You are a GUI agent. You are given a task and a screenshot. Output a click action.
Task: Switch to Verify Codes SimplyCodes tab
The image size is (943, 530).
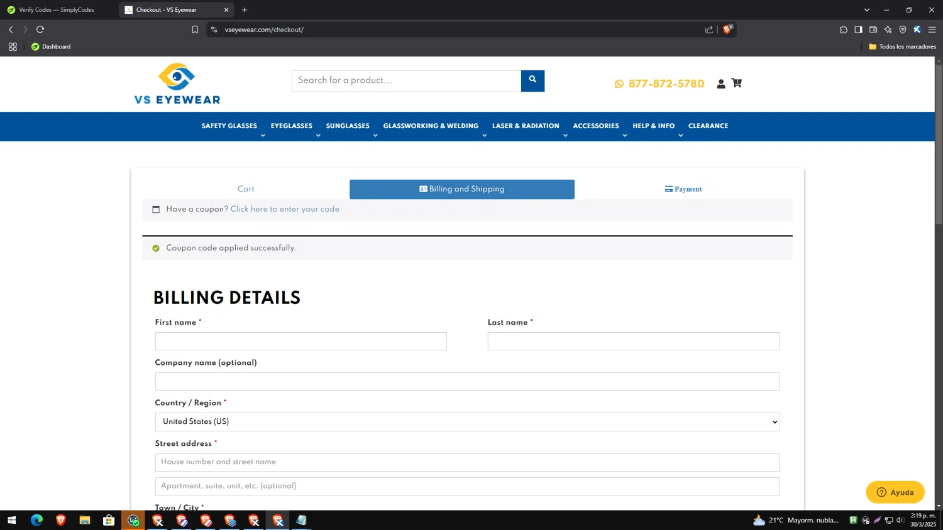pos(57,10)
